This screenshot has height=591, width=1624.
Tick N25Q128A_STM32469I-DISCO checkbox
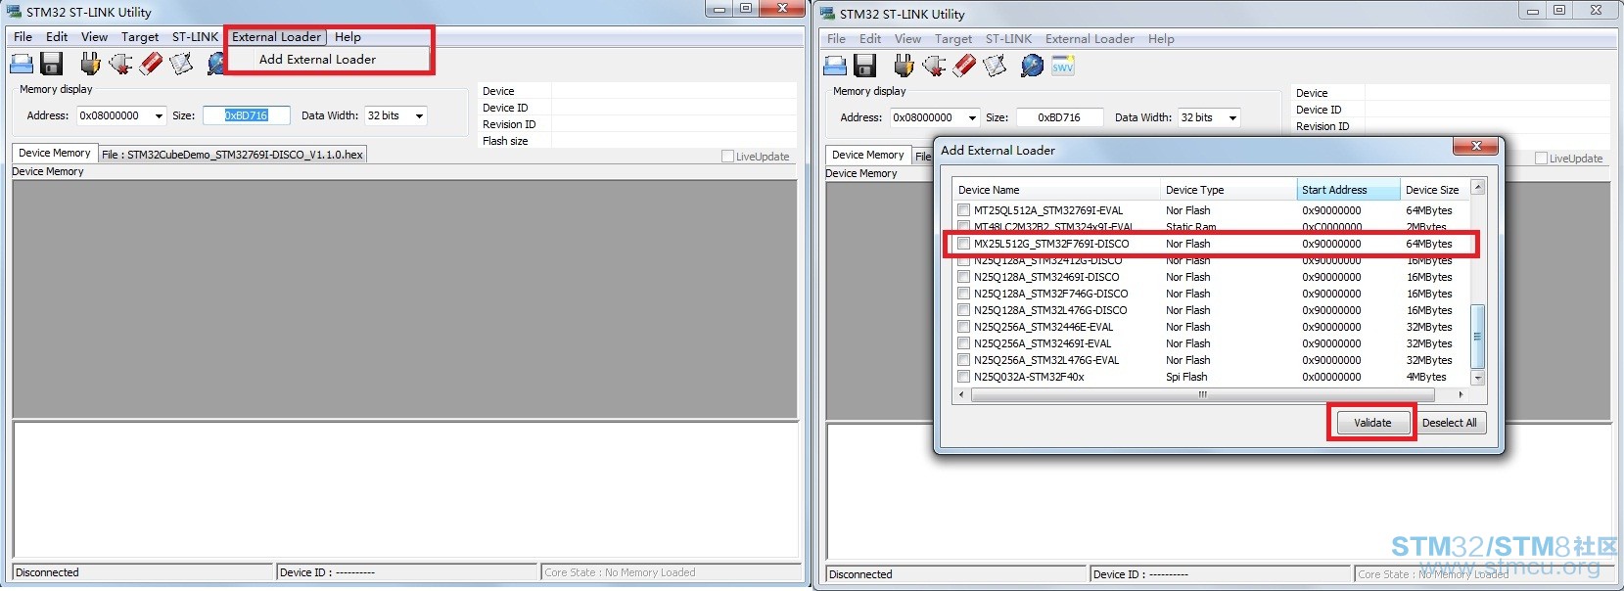(964, 277)
